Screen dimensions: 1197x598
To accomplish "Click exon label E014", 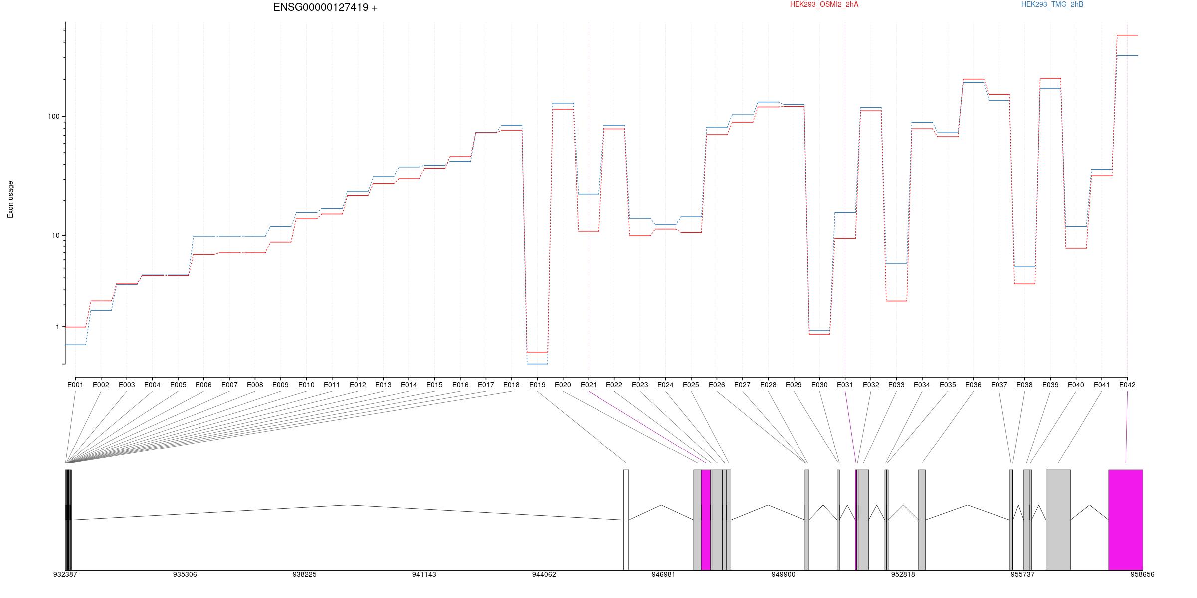I will [409, 385].
